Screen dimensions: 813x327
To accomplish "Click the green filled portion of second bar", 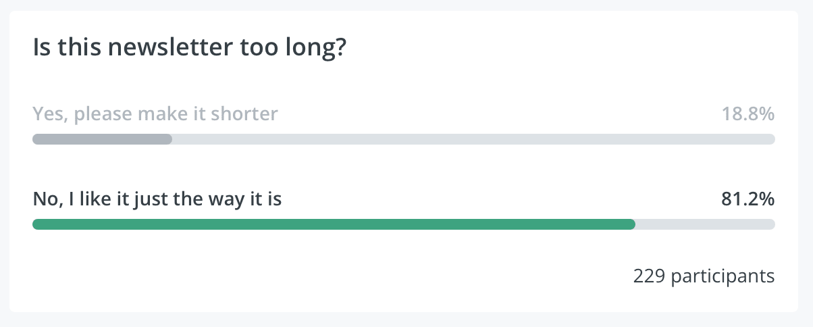I will point(334,224).
